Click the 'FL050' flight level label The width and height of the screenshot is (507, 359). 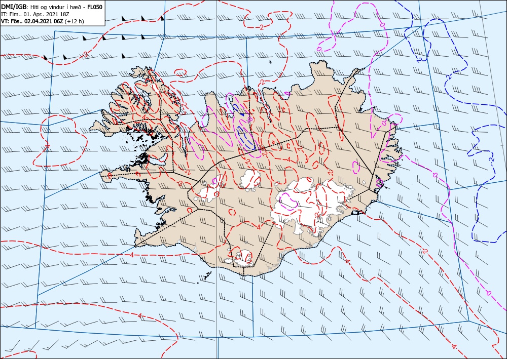[x=95, y=7]
